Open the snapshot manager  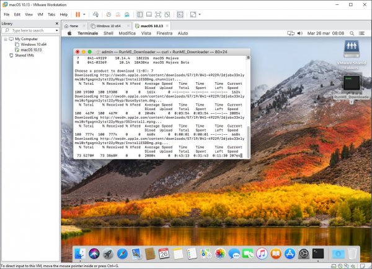127,15
